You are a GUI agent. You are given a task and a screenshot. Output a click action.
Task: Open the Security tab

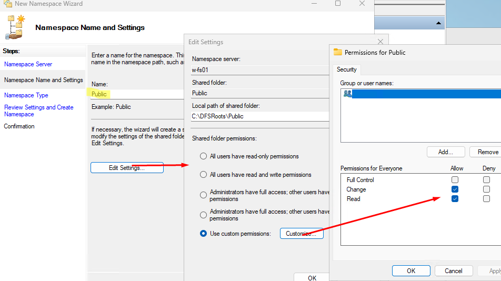(x=347, y=69)
